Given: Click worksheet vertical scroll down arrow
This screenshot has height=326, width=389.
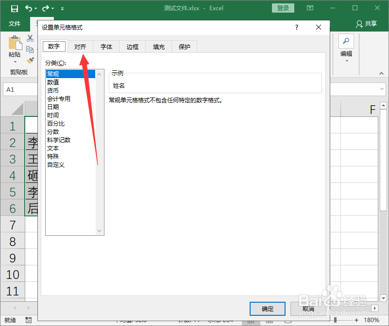Looking at the screenshot, I should click(384, 298).
